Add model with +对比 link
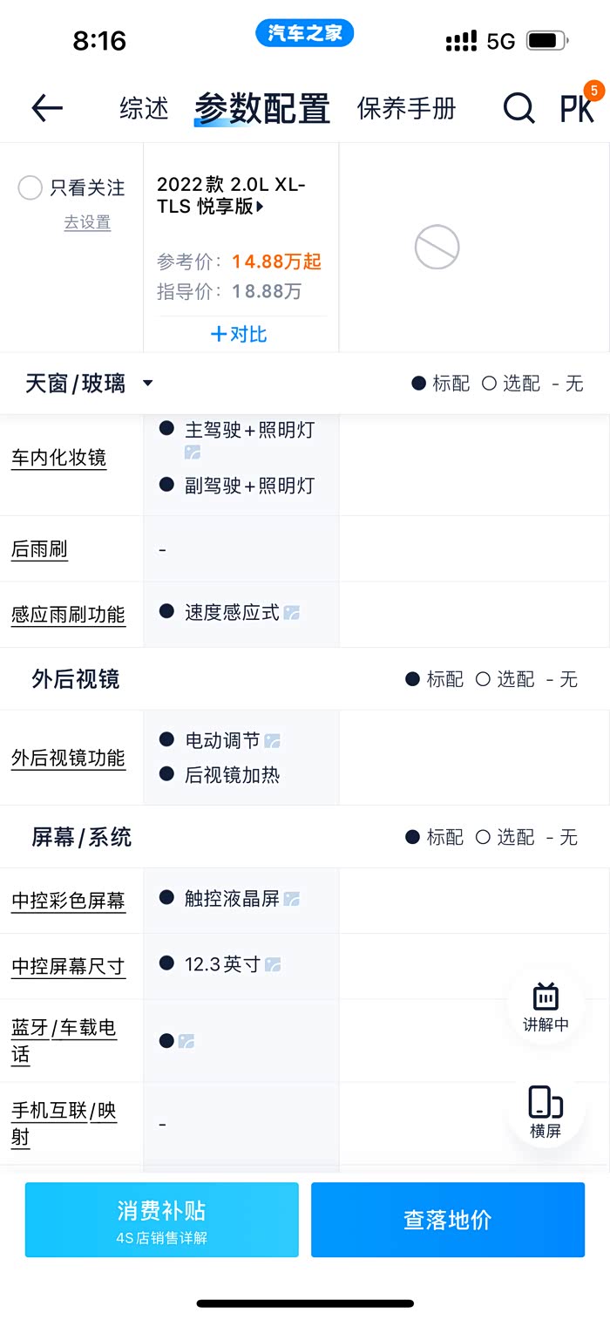This screenshot has height=1320, width=610. [239, 334]
